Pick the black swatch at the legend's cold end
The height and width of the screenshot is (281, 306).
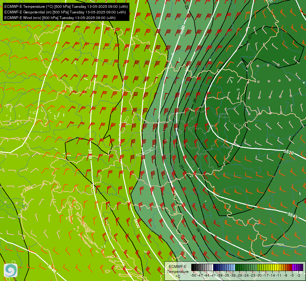coord(193,267)
